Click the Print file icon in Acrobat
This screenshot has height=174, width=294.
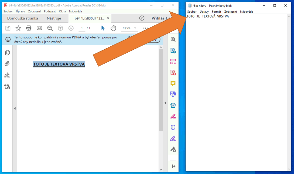tap(29, 28)
